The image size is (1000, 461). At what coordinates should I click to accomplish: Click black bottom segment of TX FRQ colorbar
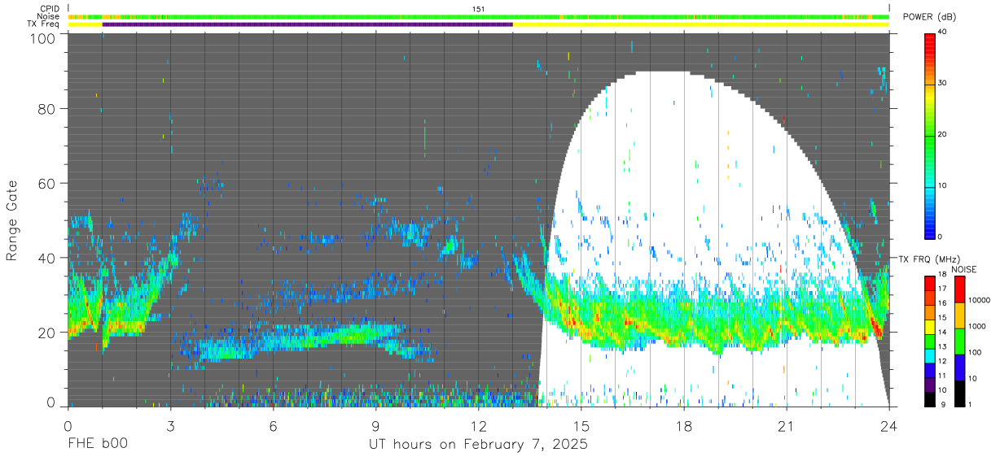click(x=931, y=399)
